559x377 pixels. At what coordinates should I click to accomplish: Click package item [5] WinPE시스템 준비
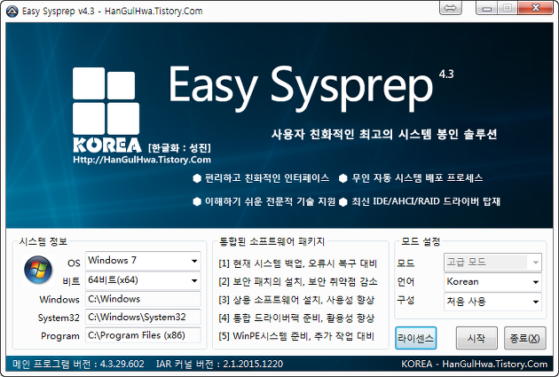click(x=296, y=336)
